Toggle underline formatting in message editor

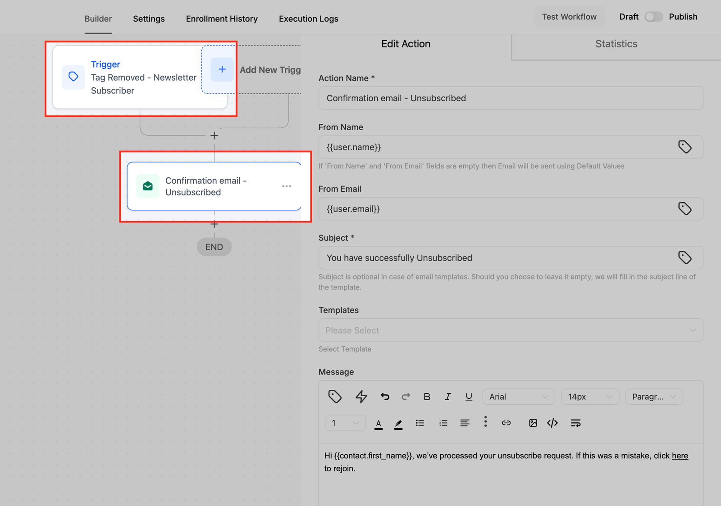click(x=469, y=397)
